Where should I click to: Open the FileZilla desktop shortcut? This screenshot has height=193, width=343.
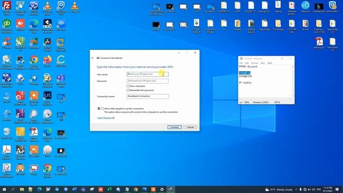(7, 8)
